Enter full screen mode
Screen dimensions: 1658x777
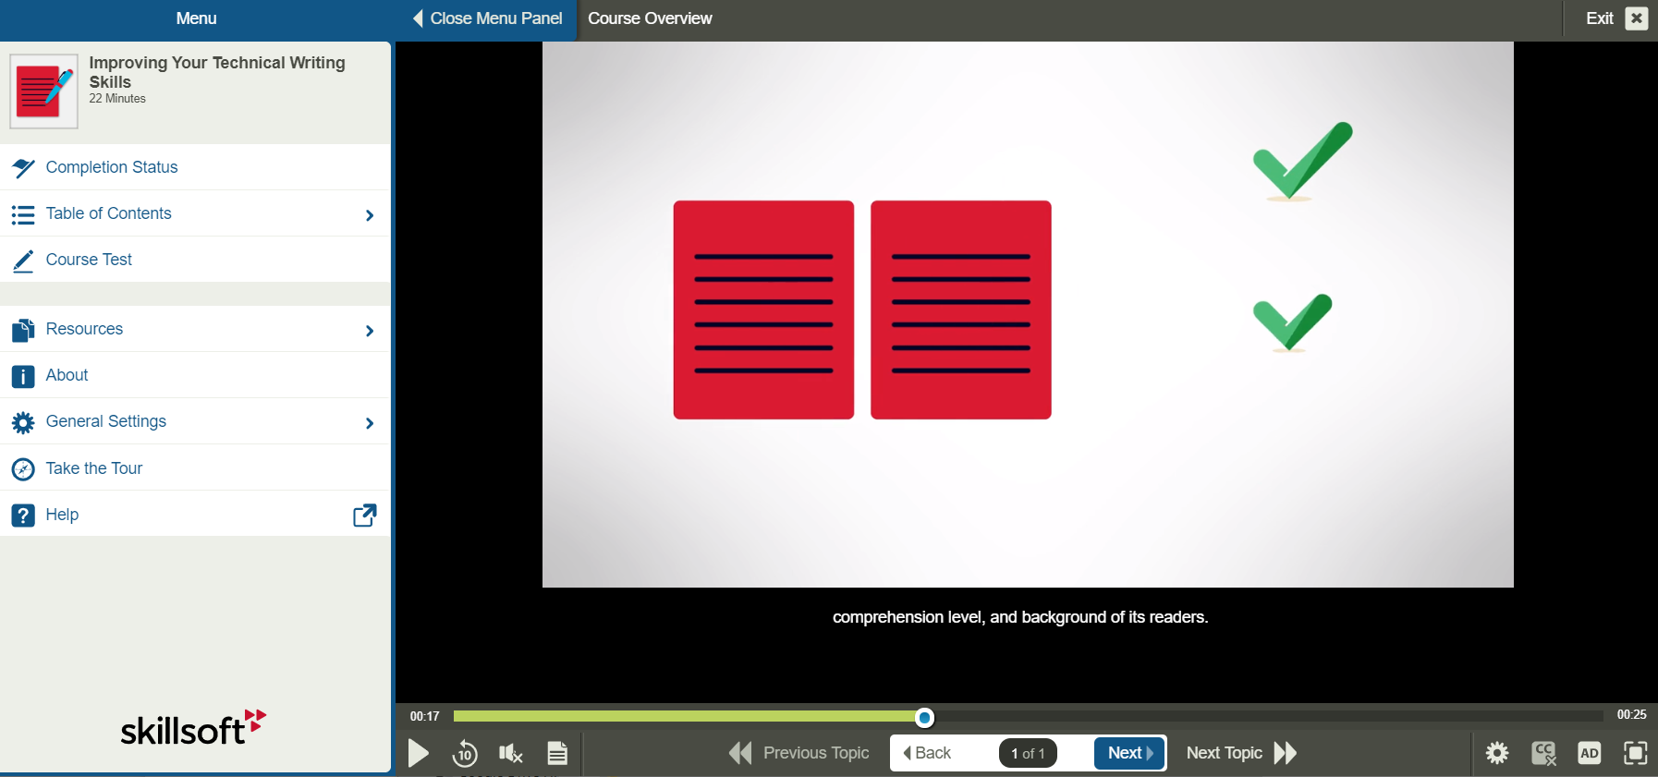1635,753
